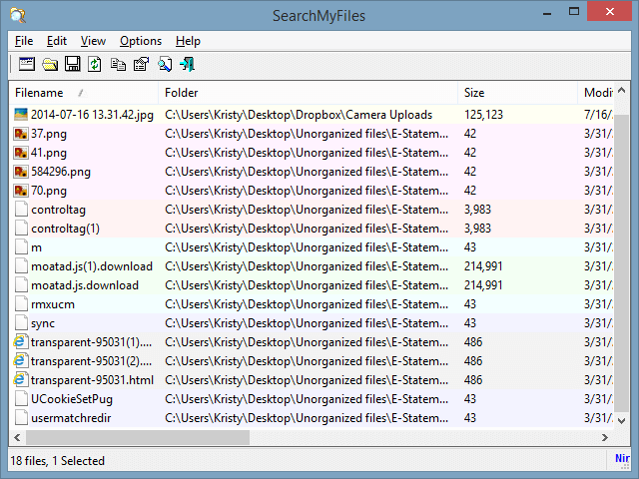Open the Search Options toolbar icon

[x=27, y=64]
